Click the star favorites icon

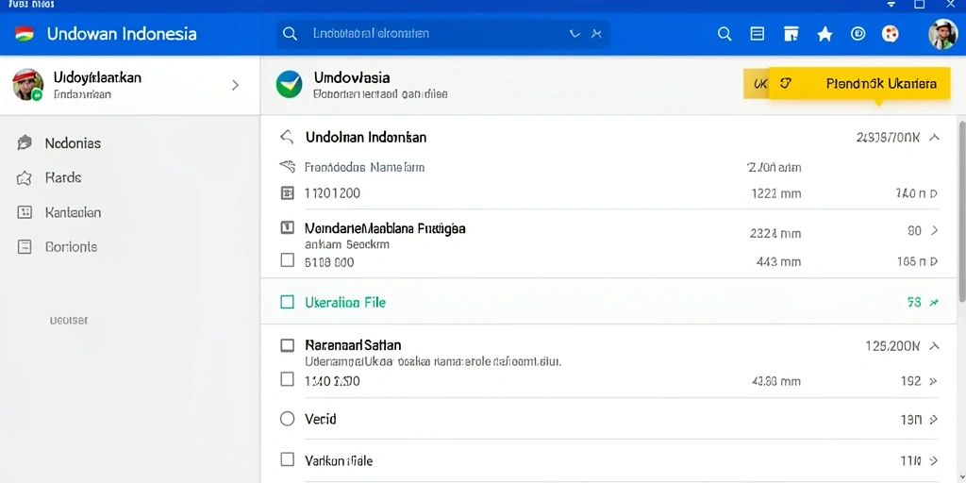point(824,35)
